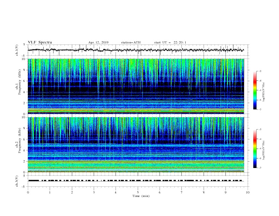Screen dimensions: 279x216
Task: Click the time axis tick label "9"
Action: coord(225,192)
